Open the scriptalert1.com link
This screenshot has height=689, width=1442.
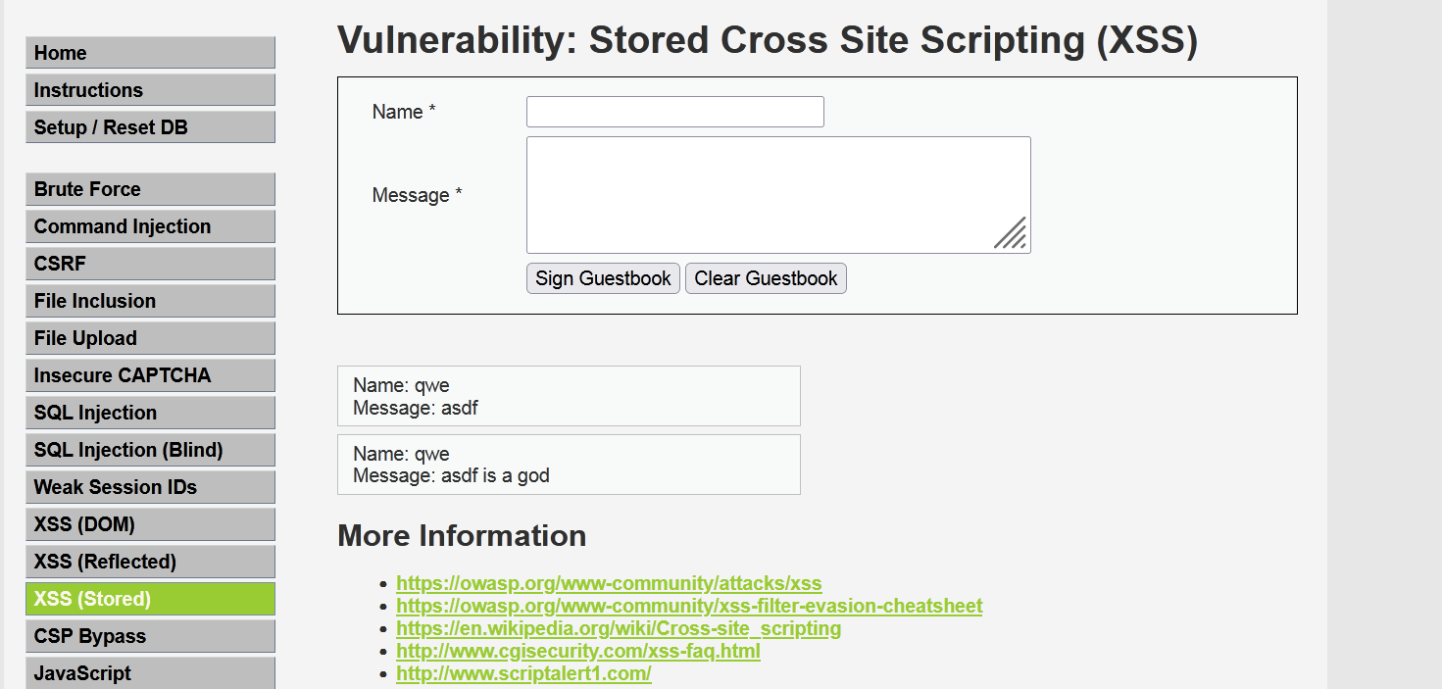523,673
